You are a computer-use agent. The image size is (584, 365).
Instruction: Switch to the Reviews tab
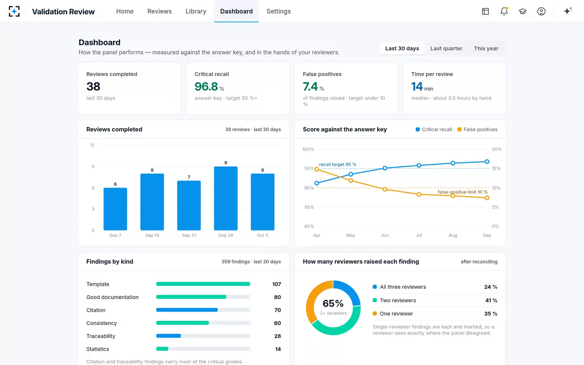159,11
